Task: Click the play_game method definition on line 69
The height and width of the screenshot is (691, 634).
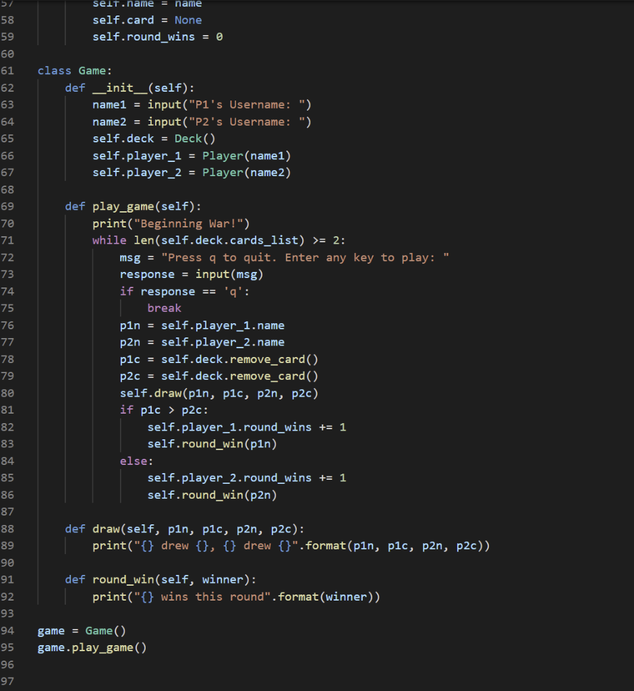Action: [x=123, y=206]
